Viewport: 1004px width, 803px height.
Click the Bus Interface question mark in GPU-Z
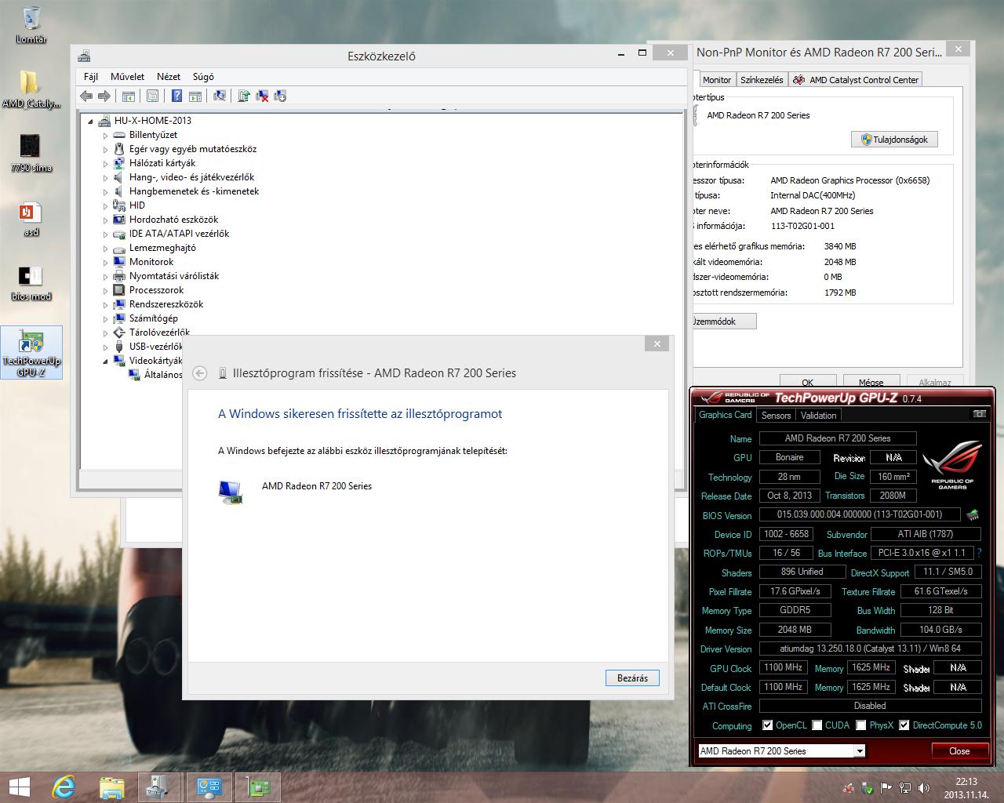978,553
